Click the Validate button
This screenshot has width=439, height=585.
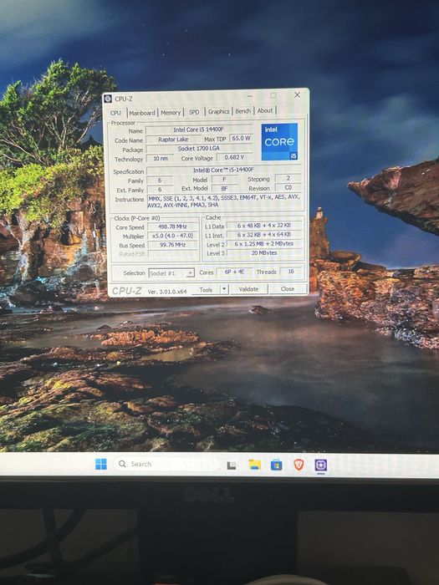248,289
